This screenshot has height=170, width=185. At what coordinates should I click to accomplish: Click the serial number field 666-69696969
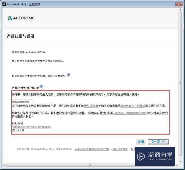pos(22,102)
